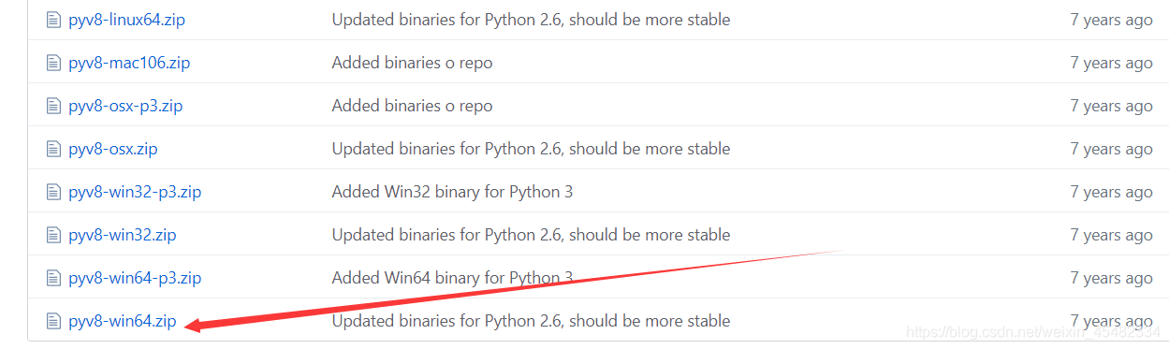Click file icon beside pyv8-win64.zip

53,321
